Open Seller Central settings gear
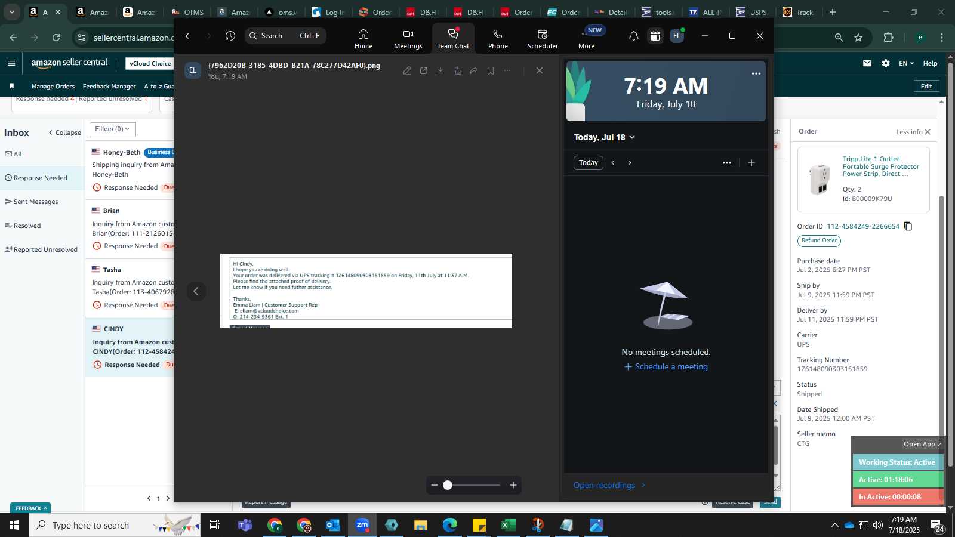The height and width of the screenshot is (537, 955). tap(886, 63)
